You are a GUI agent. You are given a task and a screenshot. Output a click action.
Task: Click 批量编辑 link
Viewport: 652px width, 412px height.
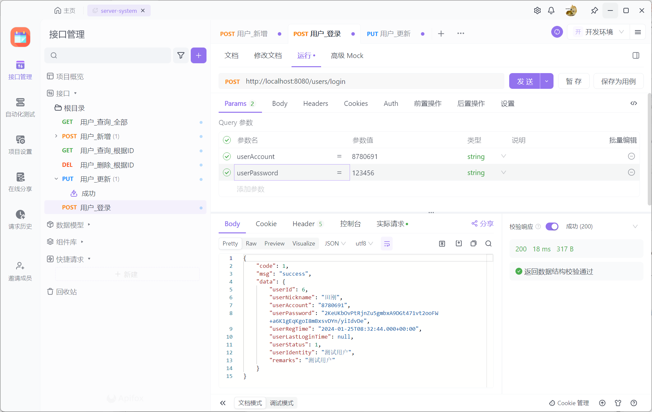coord(623,140)
